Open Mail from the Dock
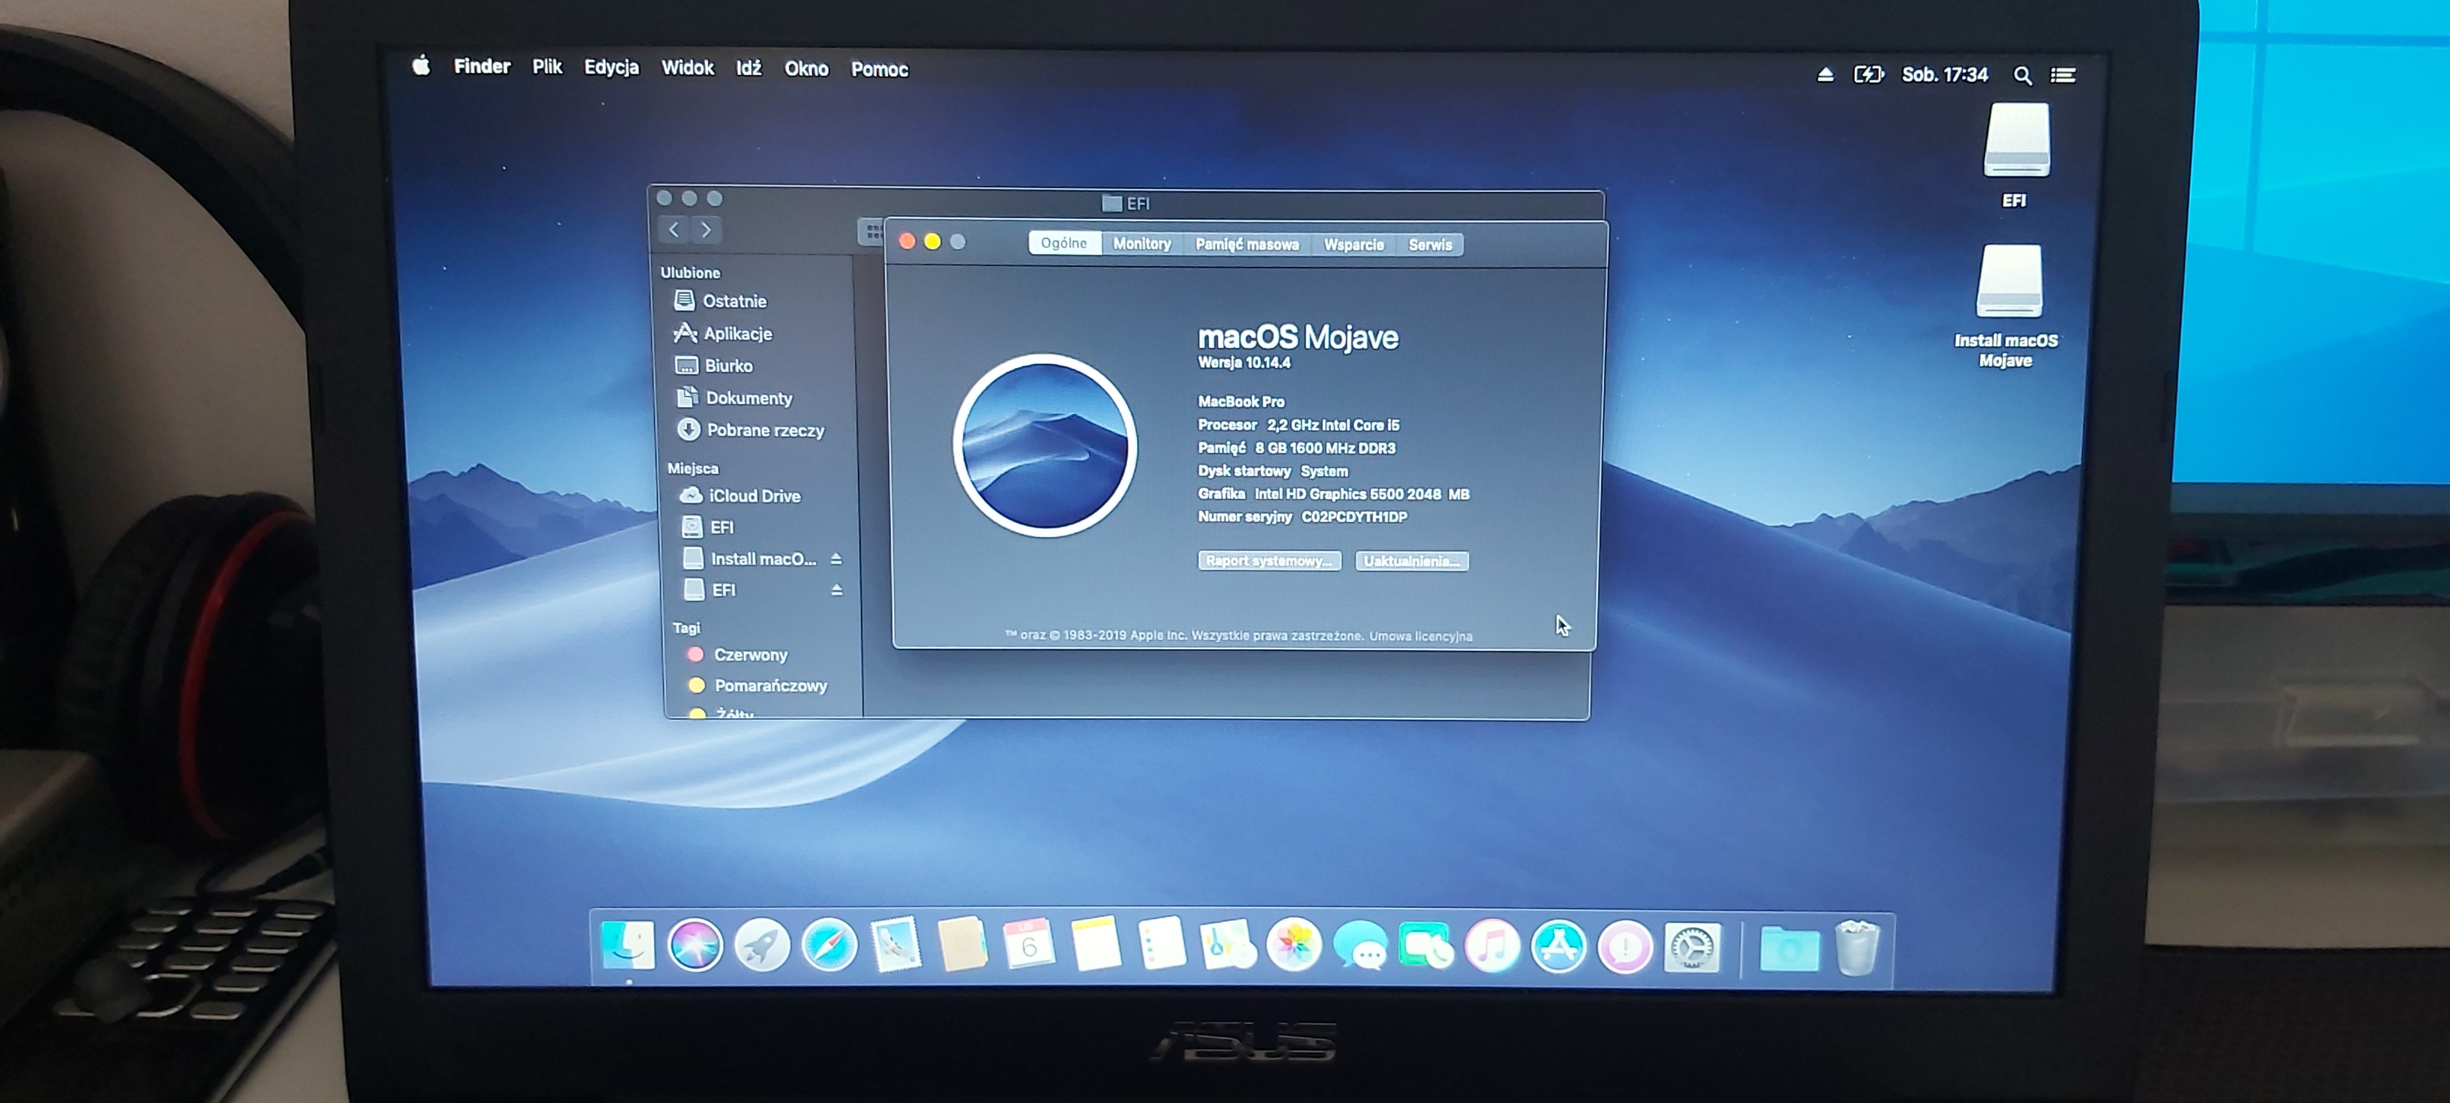Image resolution: width=2450 pixels, height=1103 pixels. pyautogui.click(x=896, y=945)
